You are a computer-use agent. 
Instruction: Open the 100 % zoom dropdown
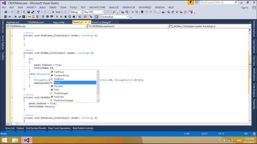[x=12, y=124]
